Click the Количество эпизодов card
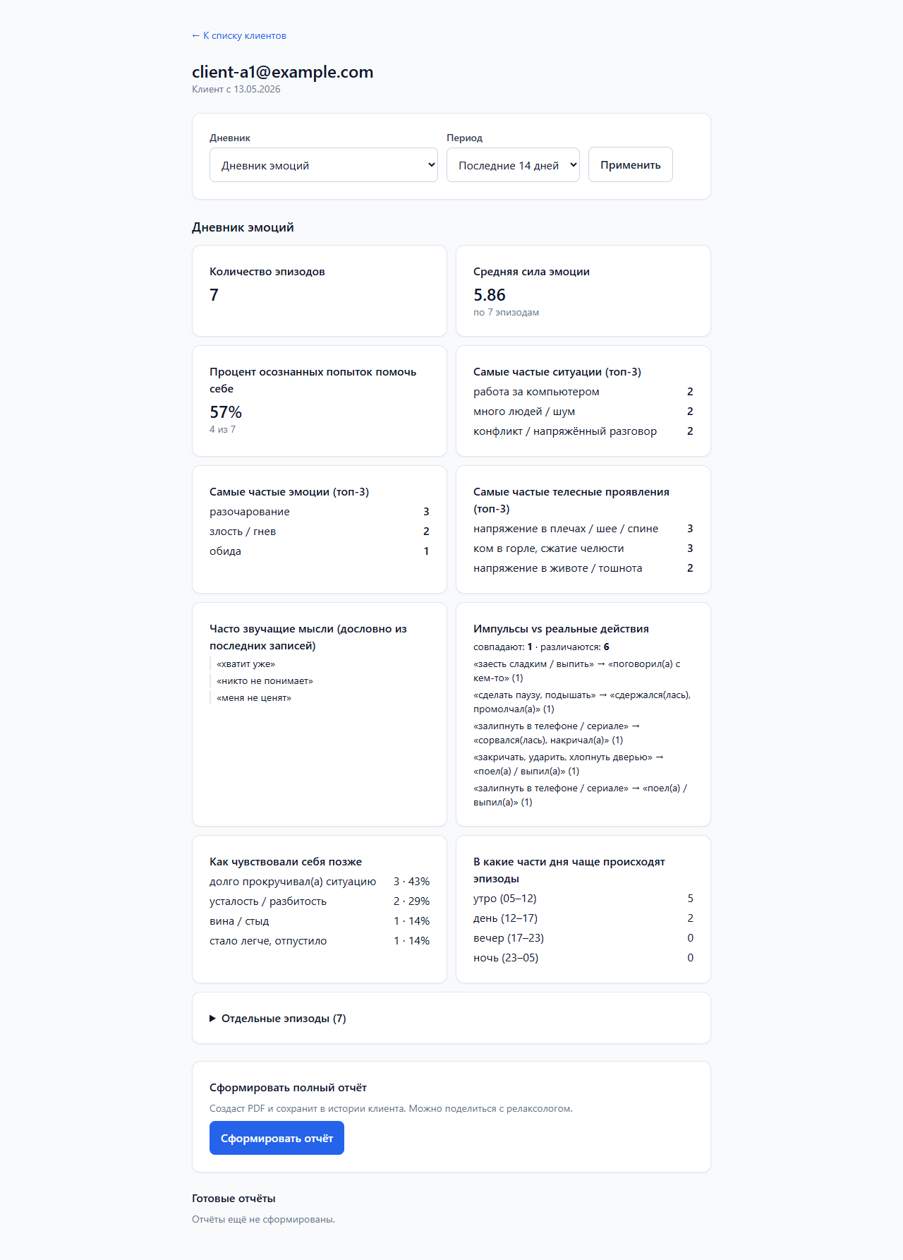Image resolution: width=903 pixels, height=1260 pixels. pos(320,291)
